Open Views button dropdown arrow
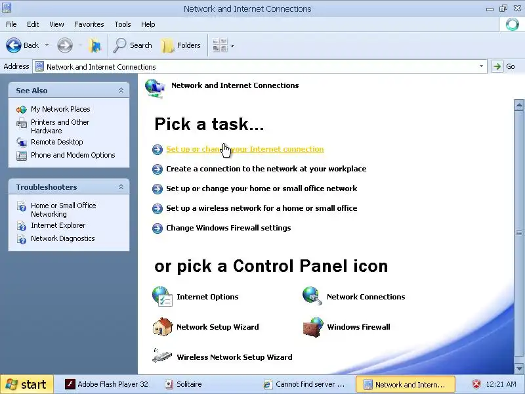Image resolution: width=525 pixels, height=394 pixels. 232,46
